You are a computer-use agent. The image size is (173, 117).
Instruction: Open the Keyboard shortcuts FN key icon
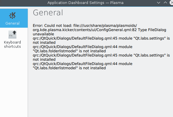(x=12, y=34)
